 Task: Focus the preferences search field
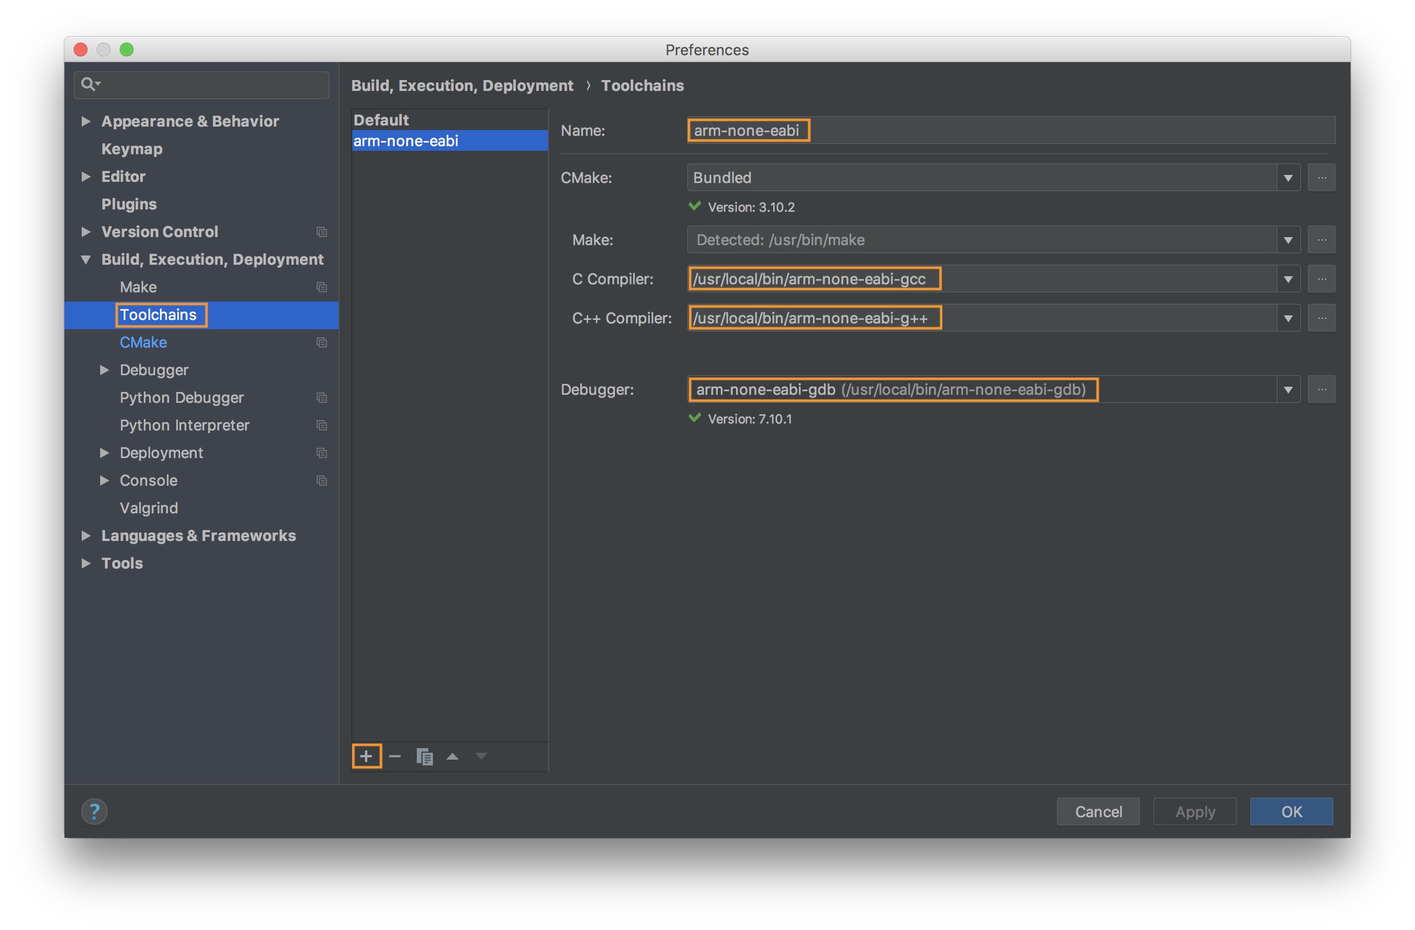201,85
